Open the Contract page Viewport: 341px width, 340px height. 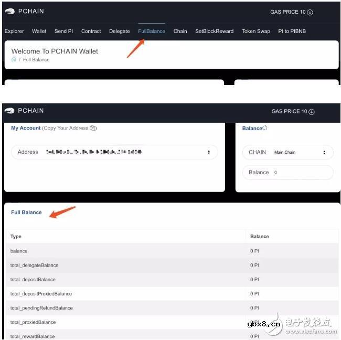[91, 31]
